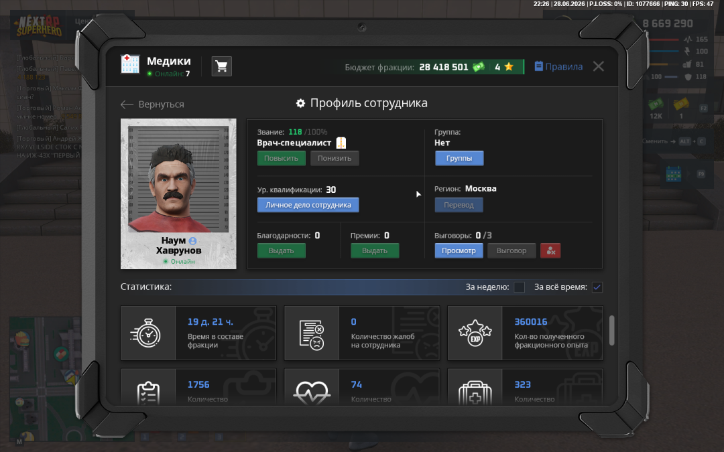Viewport: 724px width, 452px height.
Task: Click the Онлайн: 7 faction status
Action: coord(168,74)
